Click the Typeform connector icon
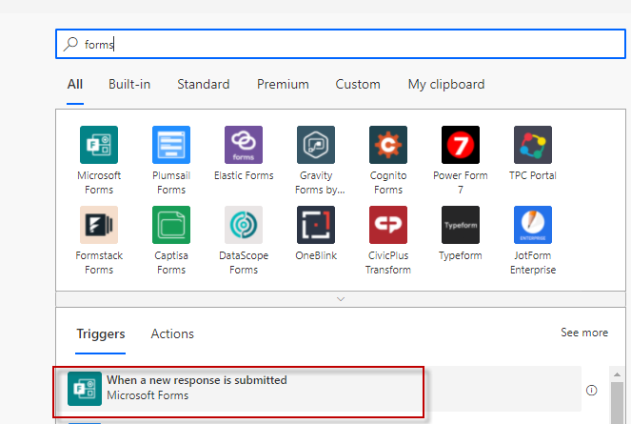 [461, 225]
